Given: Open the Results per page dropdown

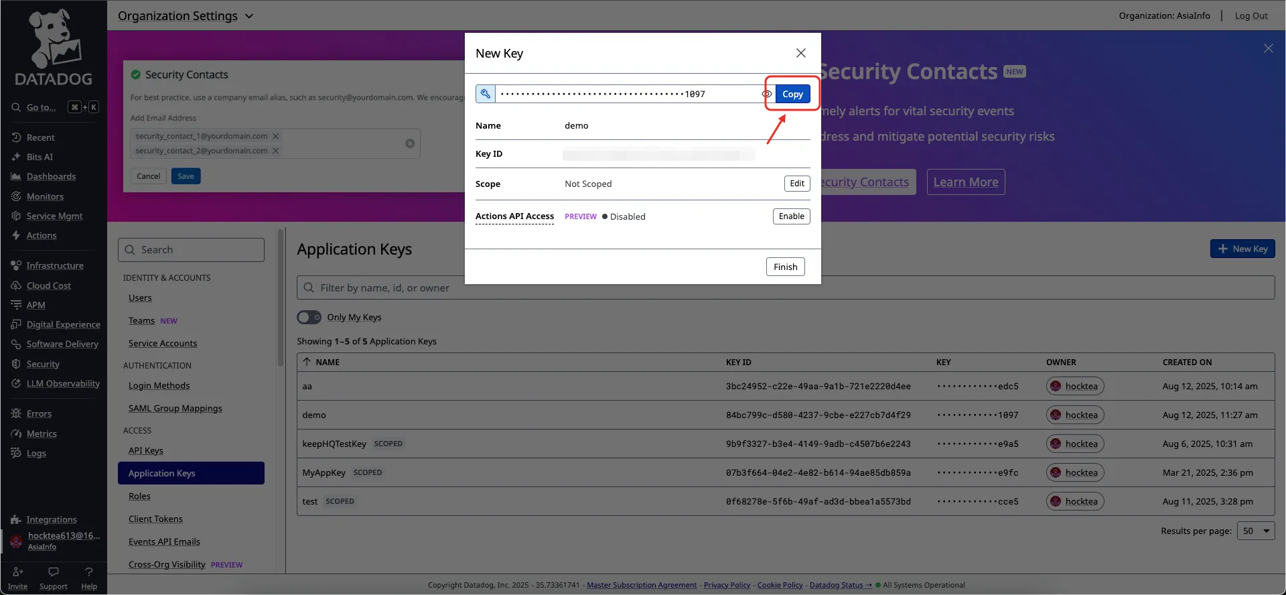Looking at the screenshot, I should (1256, 531).
